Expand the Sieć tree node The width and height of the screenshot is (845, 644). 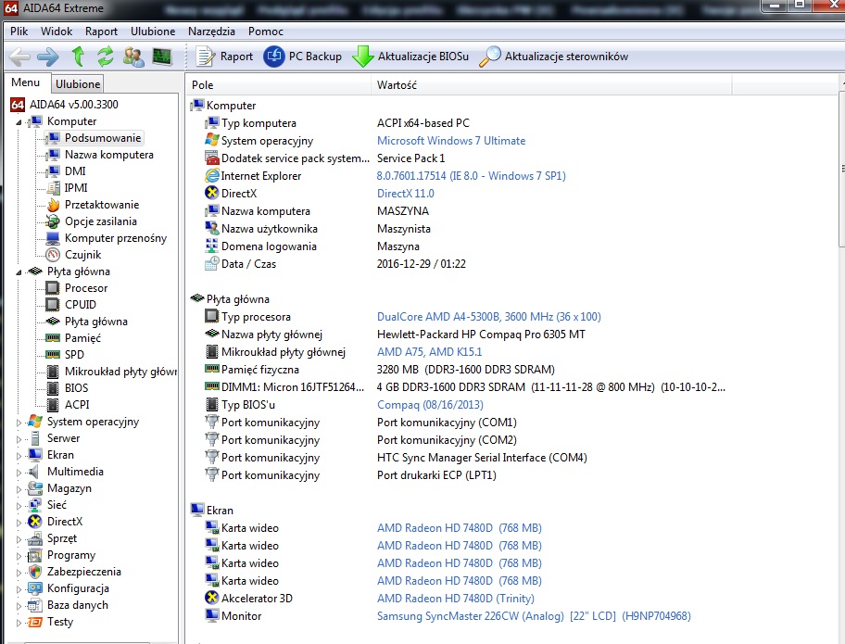pyautogui.click(x=19, y=506)
